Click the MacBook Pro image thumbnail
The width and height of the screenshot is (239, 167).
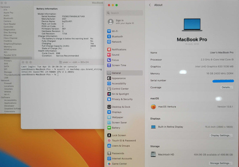click(192, 25)
